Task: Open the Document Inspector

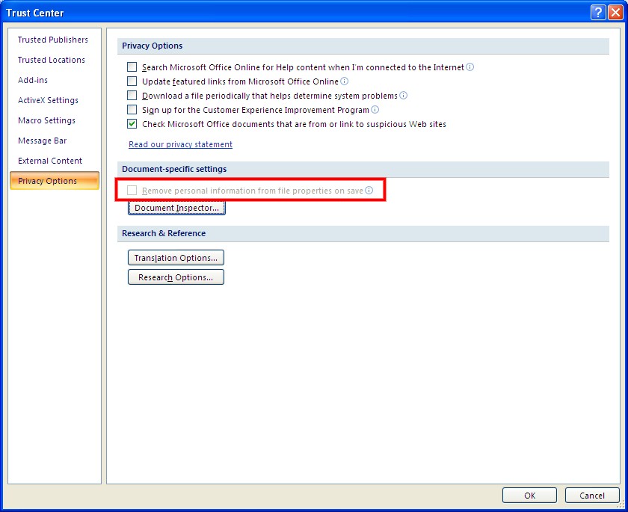Action: [x=176, y=207]
